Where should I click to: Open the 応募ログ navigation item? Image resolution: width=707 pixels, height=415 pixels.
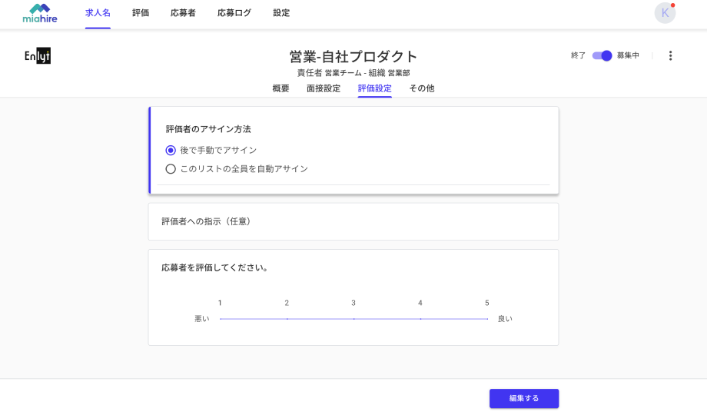(x=234, y=13)
